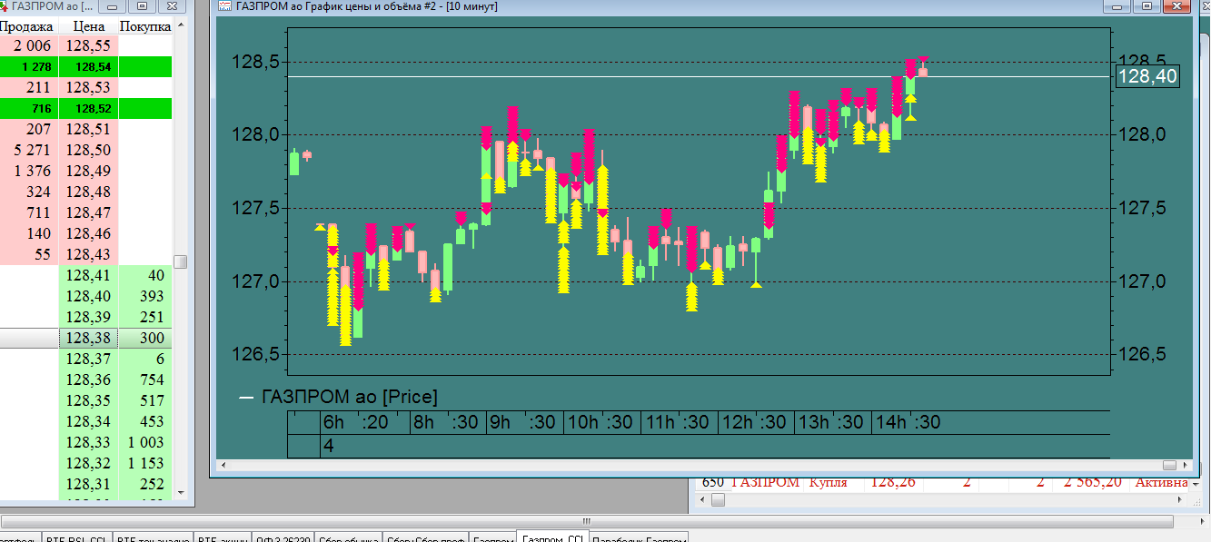Click the order book vertical scrollbar thumb

180,261
